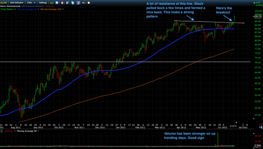
Task: Open the Add Indicator menu
Action: click(16, 3)
